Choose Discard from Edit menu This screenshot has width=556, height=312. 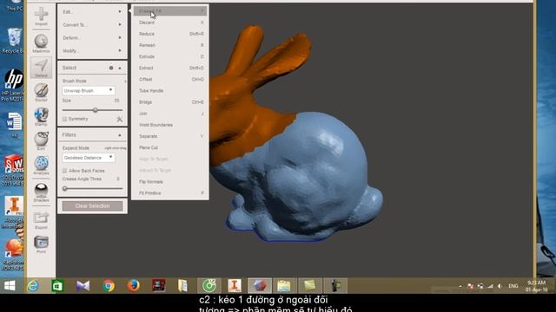tap(170, 23)
